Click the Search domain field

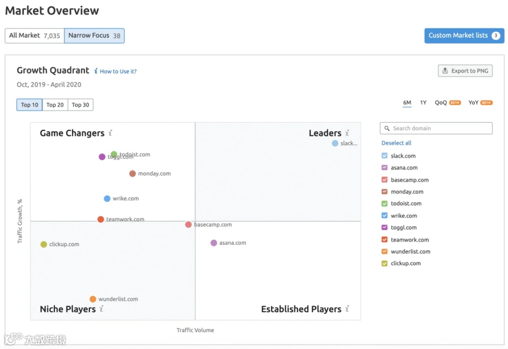(436, 128)
